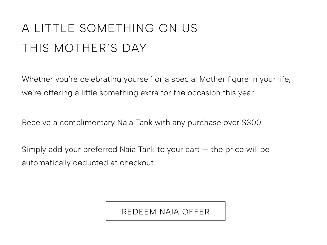327x245 pixels.
Task: Click the word 'MOTHER'S' in the heading
Action: [x=86, y=48]
